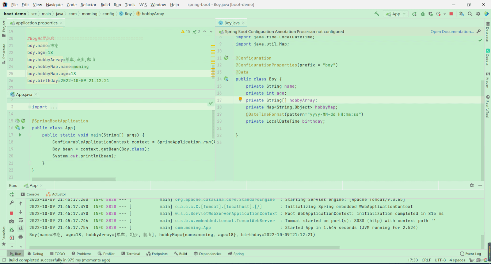Image resolution: width=491 pixels, height=264 pixels.
Task: Open the Translate icon in top toolbar
Action: (461, 14)
